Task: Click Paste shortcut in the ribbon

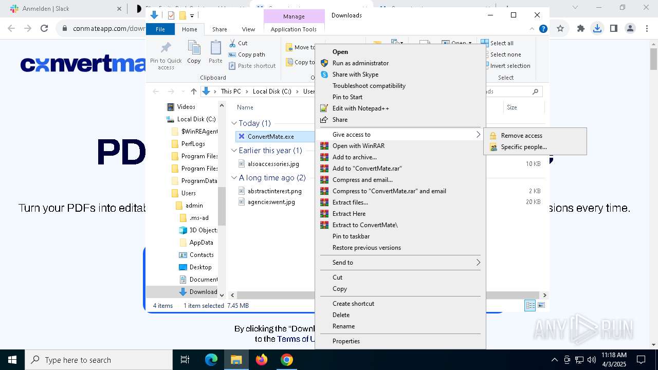Action: (x=252, y=66)
